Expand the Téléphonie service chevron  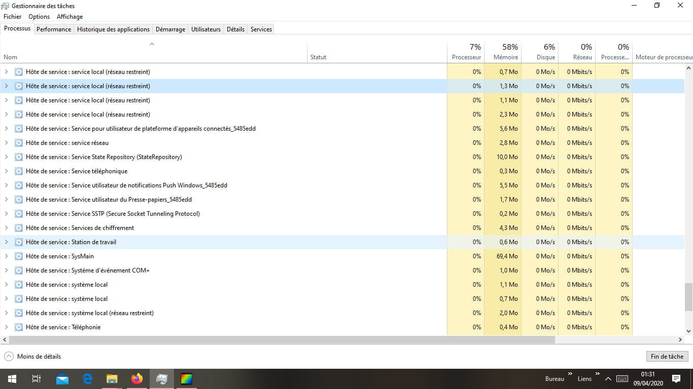coord(6,327)
